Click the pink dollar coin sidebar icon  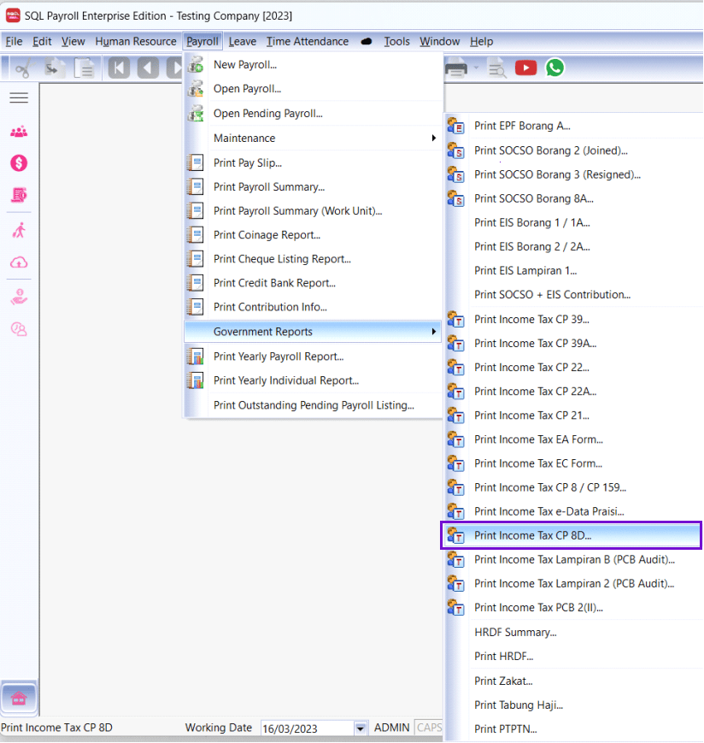tap(19, 163)
